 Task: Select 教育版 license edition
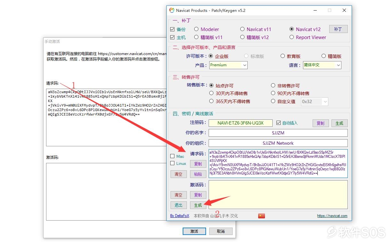pos(283,56)
